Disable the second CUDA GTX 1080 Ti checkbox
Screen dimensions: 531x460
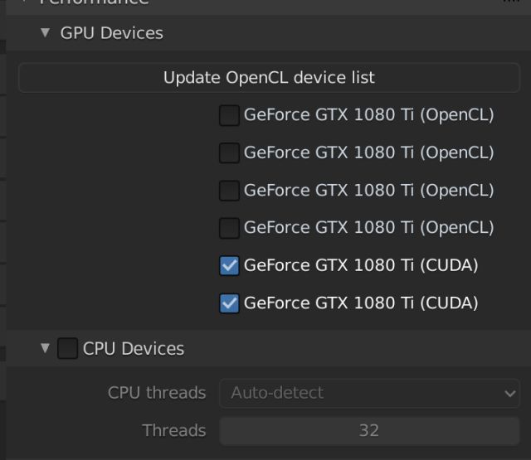pos(230,303)
